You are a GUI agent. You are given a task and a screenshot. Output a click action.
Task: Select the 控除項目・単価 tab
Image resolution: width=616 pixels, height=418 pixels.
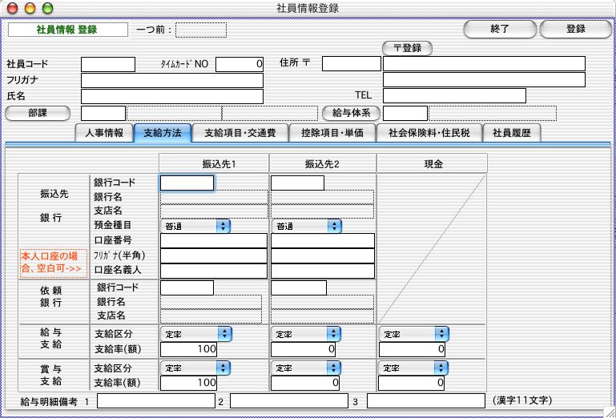point(332,133)
